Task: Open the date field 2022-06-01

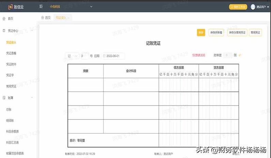Action: coord(113,56)
